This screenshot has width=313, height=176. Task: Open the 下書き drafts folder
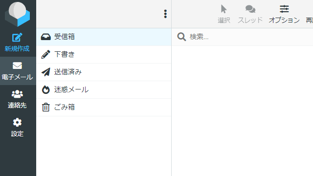[x=104, y=54]
